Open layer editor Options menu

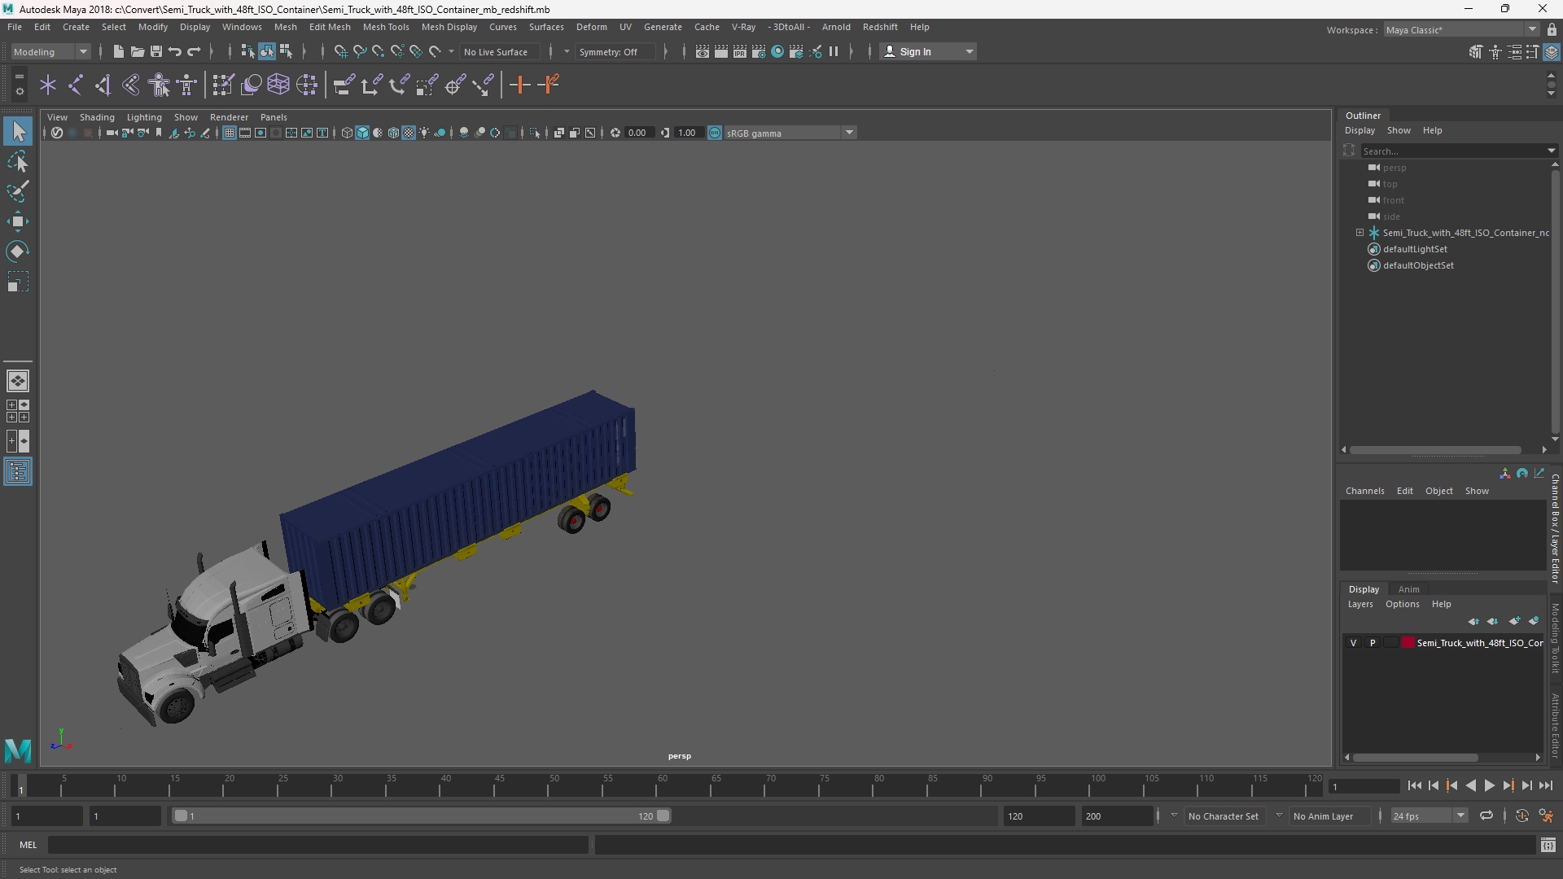1402,604
